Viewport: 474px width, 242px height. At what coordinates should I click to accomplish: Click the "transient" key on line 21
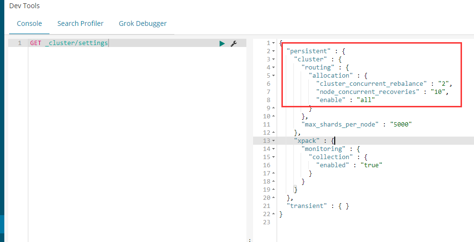(x=307, y=206)
